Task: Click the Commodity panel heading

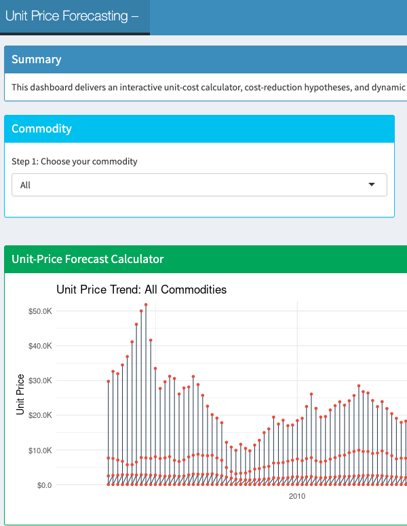Action: (x=41, y=129)
